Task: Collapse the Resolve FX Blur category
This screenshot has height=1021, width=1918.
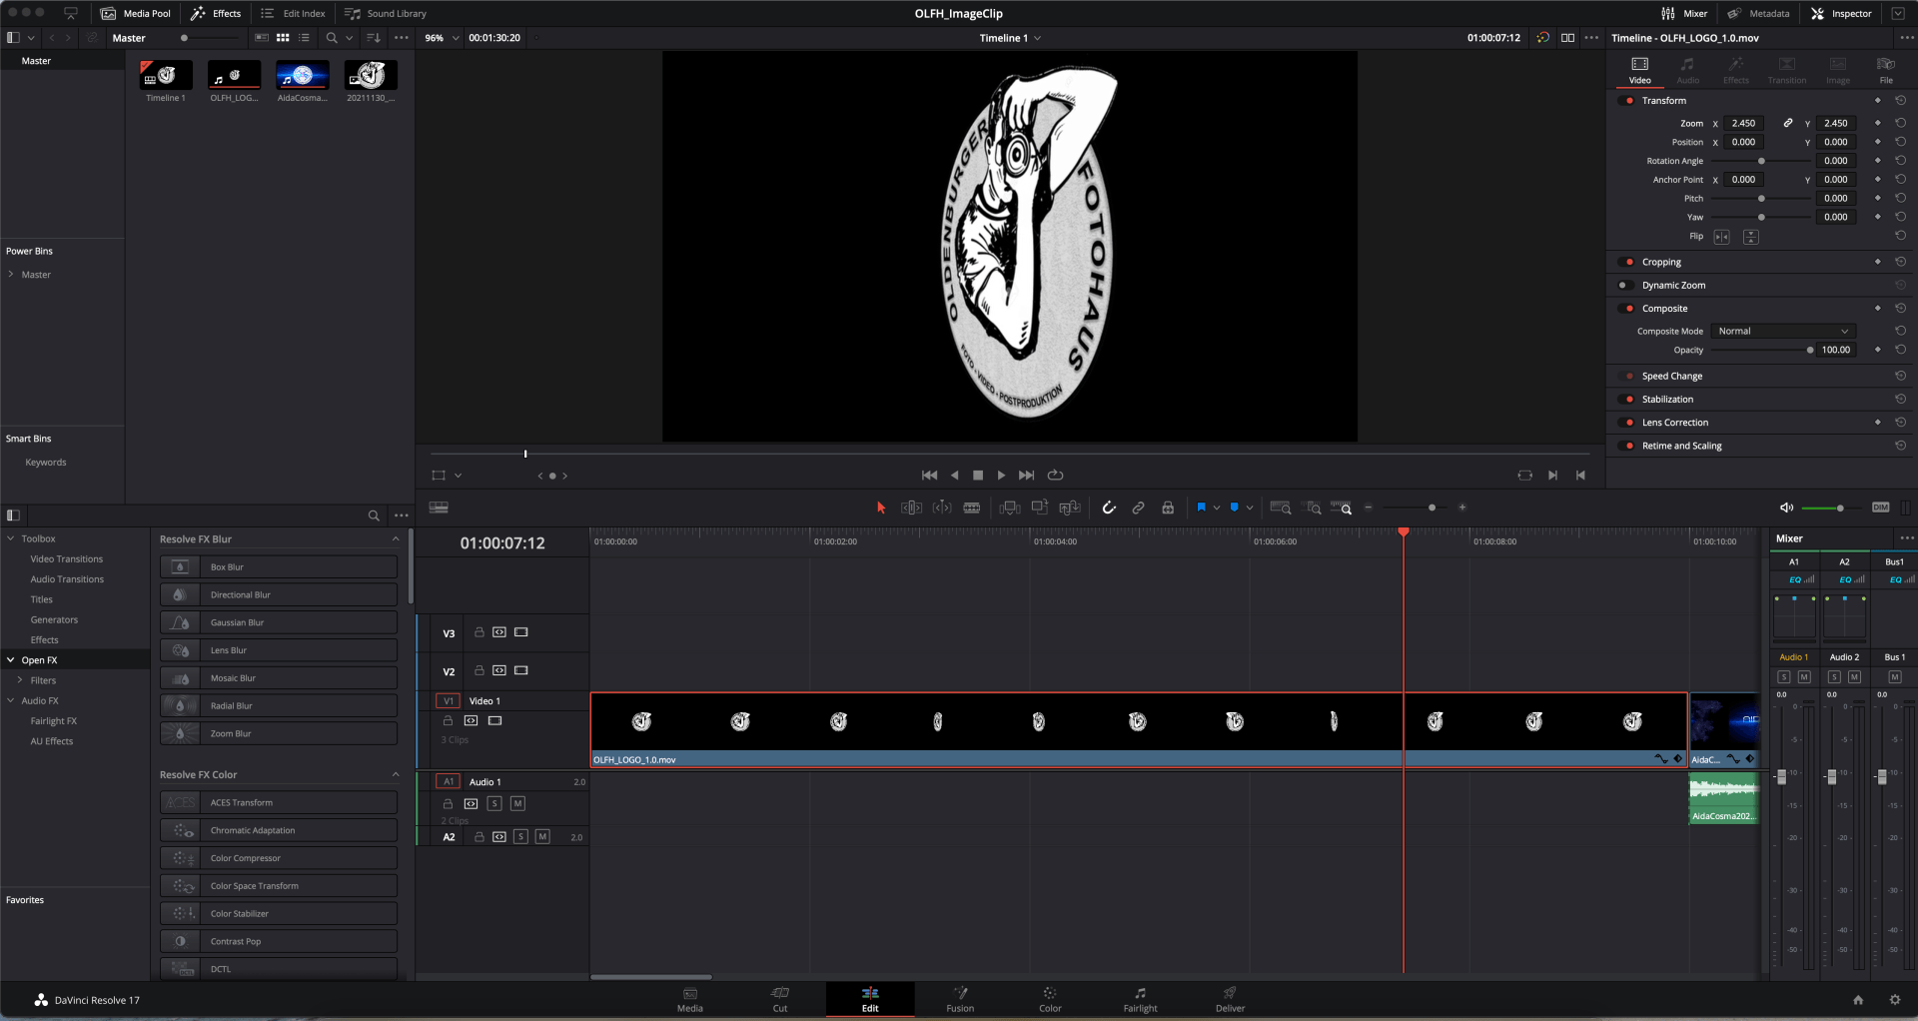Action: click(x=396, y=539)
